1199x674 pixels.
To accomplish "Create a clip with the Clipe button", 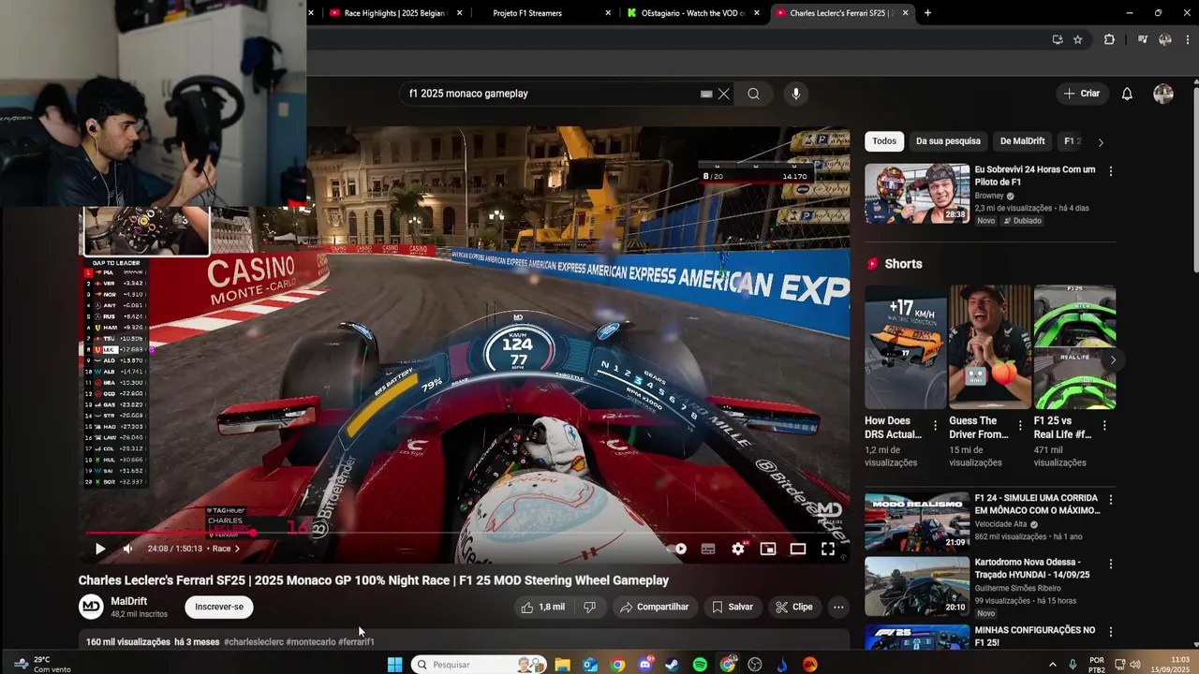I will tap(793, 607).
